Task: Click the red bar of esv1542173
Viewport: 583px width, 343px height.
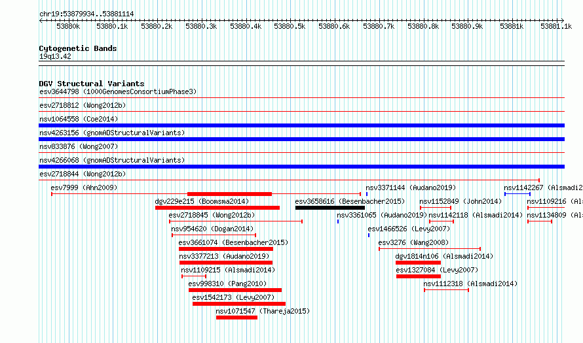Action: point(239,304)
